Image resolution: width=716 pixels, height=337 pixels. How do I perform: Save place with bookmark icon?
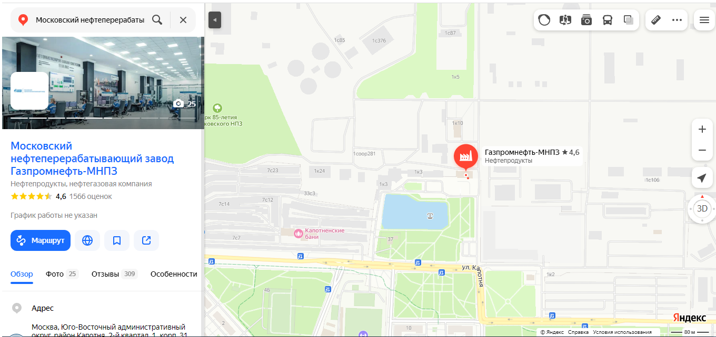click(x=117, y=240)
